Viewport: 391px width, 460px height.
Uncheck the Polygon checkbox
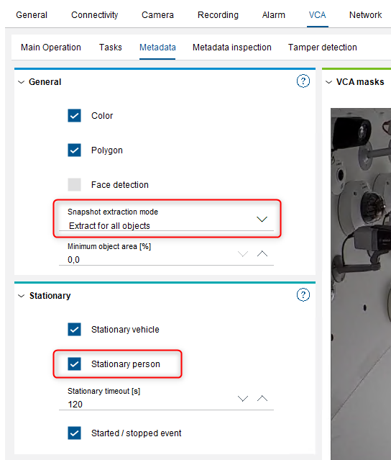tap(75, 150)
